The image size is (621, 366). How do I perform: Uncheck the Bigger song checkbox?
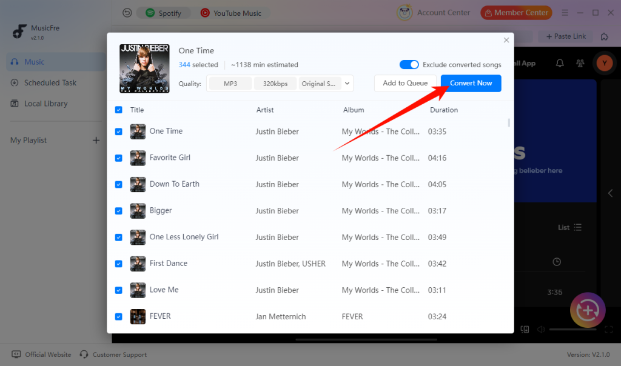(118, 211)
